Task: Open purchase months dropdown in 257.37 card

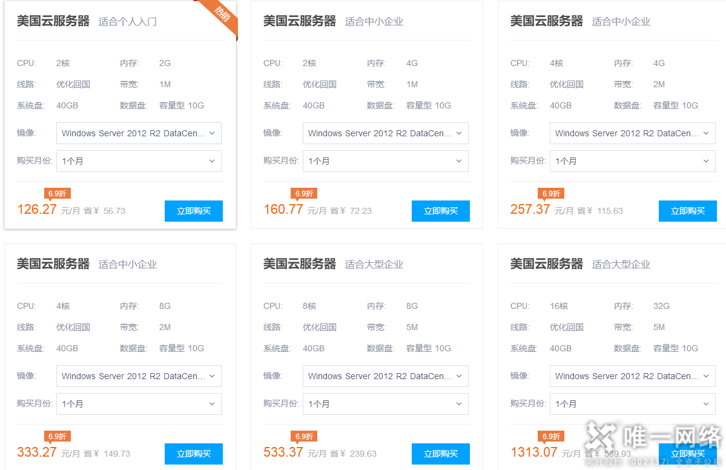Action: tap(633, 161)
